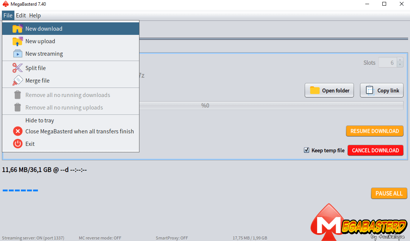Click the Slots number field
Image resolution: width=410 pixels, height=241 pixels.
(x=388, y=63)
